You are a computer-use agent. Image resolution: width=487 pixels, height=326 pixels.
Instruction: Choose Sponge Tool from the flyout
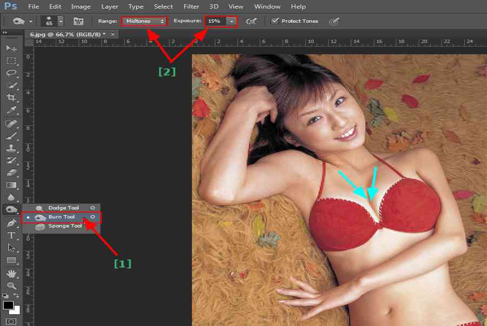61,226
